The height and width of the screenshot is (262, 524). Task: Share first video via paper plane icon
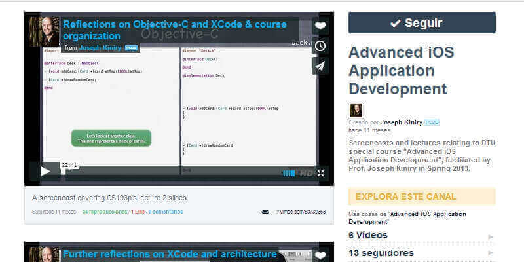coord(320,65)
